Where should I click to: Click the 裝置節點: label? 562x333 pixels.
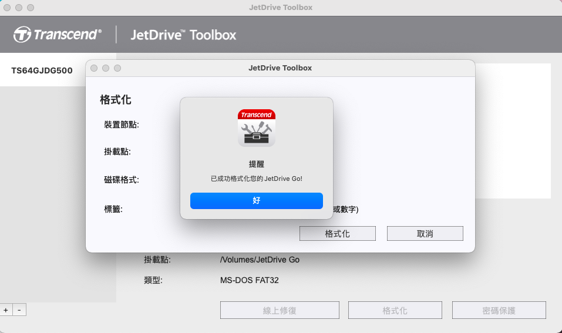(122, 125)
